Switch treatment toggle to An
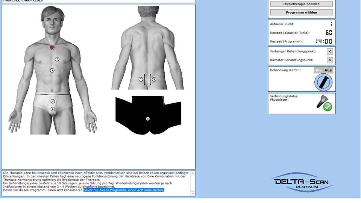This screenshot has width=361, height=203. coord(318,70)
